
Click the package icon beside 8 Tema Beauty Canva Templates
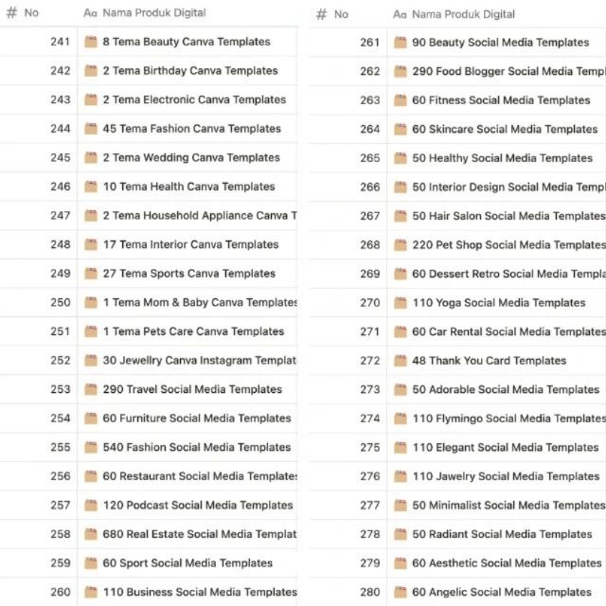91,42
